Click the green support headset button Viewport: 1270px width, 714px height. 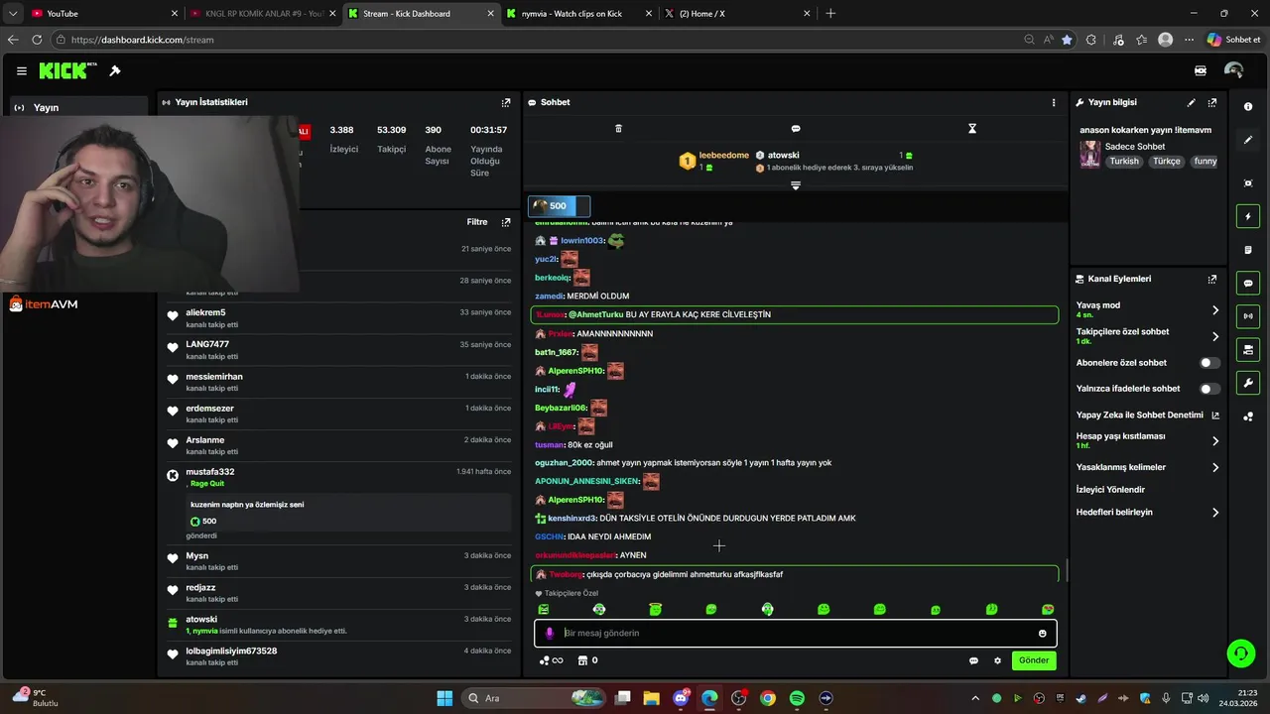[x=1240, y=654]
